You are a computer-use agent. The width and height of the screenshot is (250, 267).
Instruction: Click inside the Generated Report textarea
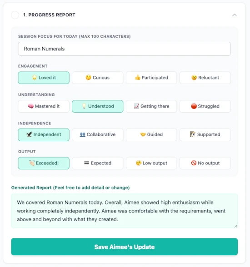click(125, 211)
